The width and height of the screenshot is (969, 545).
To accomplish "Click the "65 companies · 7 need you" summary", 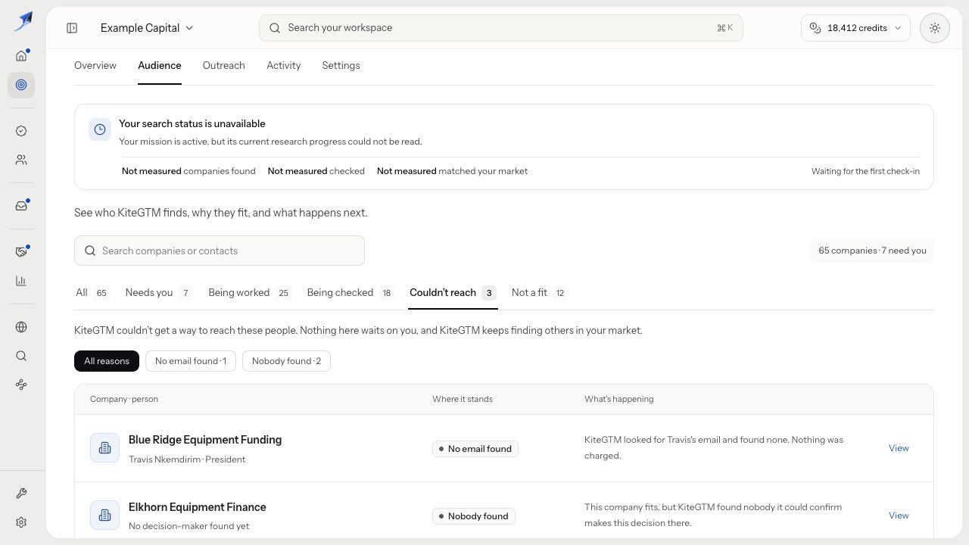I will point(872,251).
